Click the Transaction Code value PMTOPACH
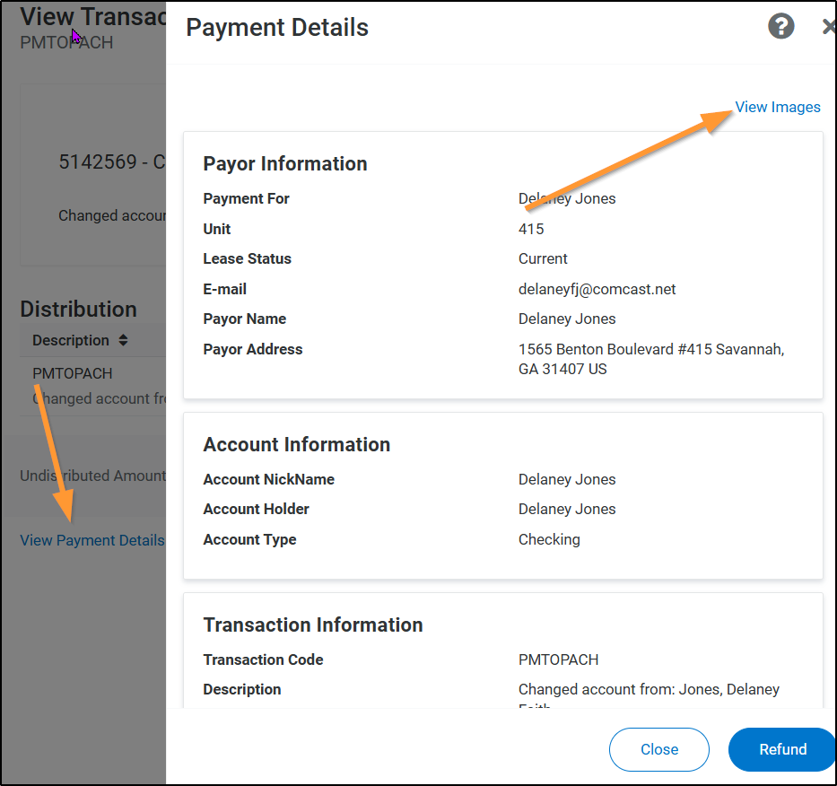 [x=558, y=659]
